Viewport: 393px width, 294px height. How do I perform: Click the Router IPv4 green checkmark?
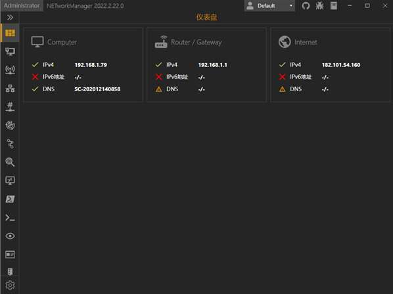[158, 65]
